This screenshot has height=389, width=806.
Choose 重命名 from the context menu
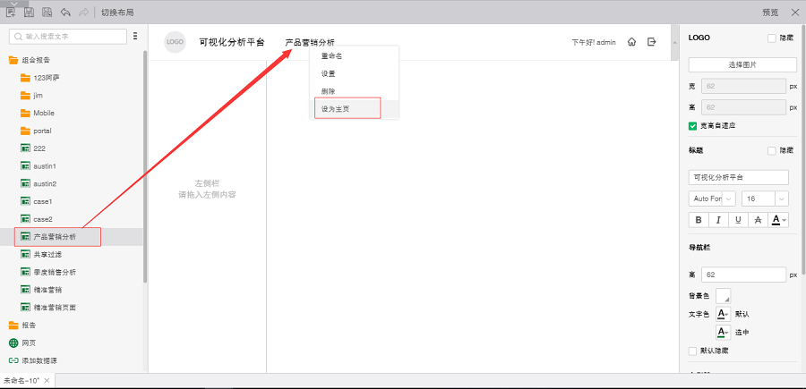[x=332, y=56]
